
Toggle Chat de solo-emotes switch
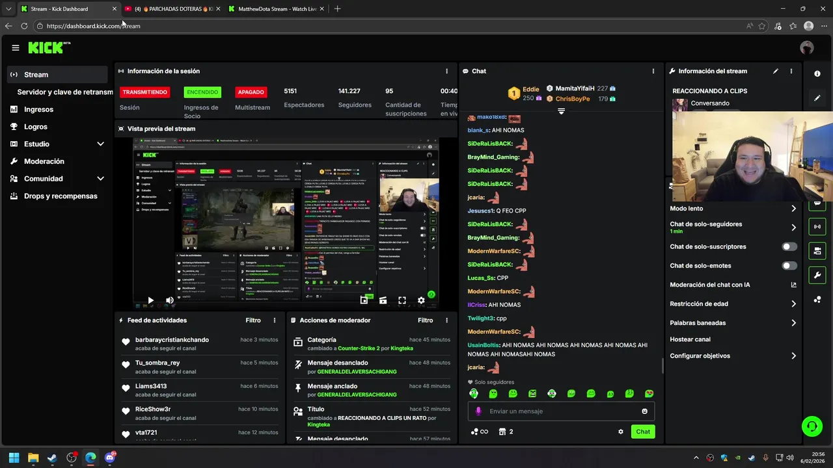click(789, 266)
